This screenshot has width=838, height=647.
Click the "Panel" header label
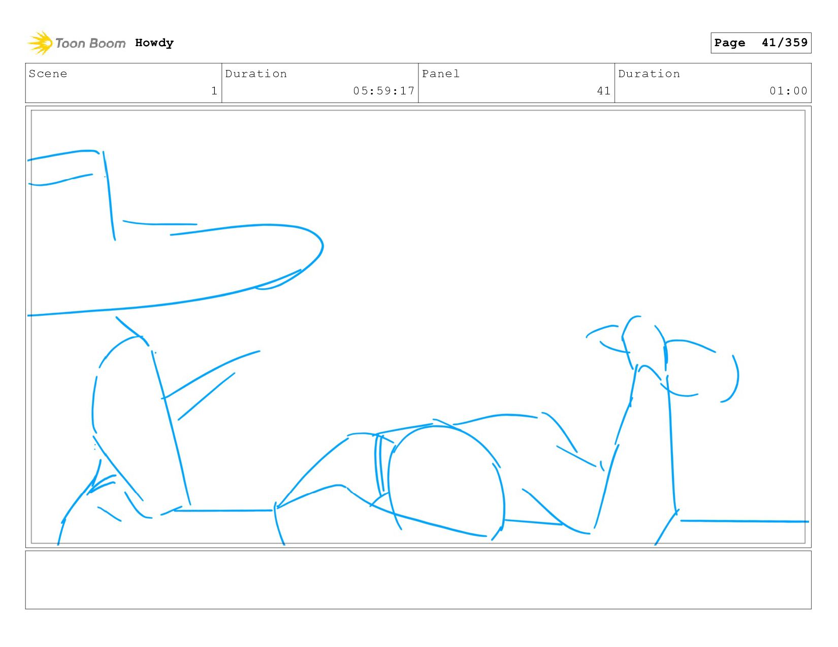(441, 74)
